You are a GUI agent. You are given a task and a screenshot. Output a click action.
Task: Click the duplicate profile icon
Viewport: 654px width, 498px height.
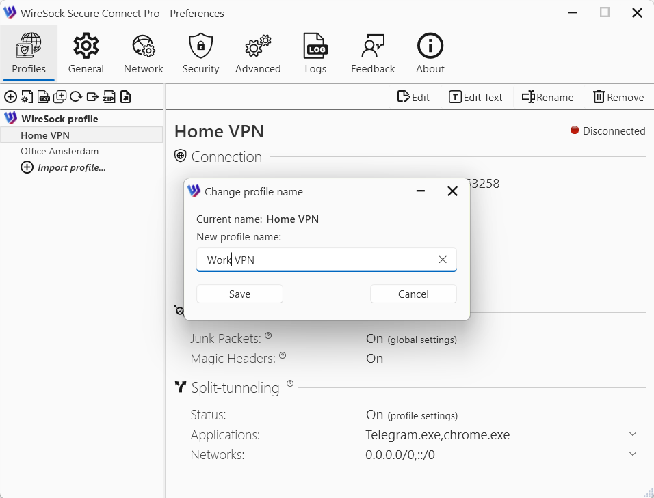(60, 97)
